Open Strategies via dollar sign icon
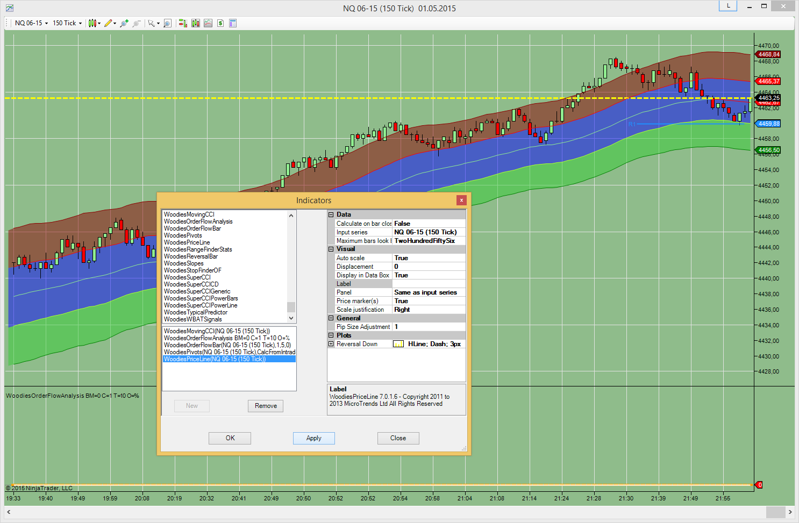 coord(220,23)
